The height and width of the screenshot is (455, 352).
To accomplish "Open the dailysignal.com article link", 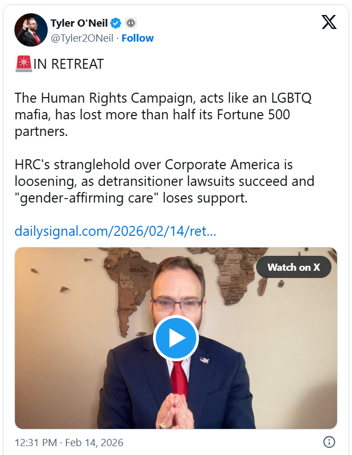I will (x=115, y=231).
